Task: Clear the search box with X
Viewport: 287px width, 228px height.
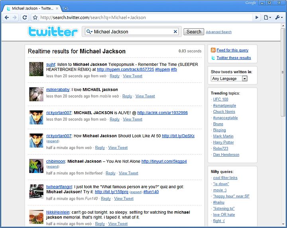Action: pos(175,31)
